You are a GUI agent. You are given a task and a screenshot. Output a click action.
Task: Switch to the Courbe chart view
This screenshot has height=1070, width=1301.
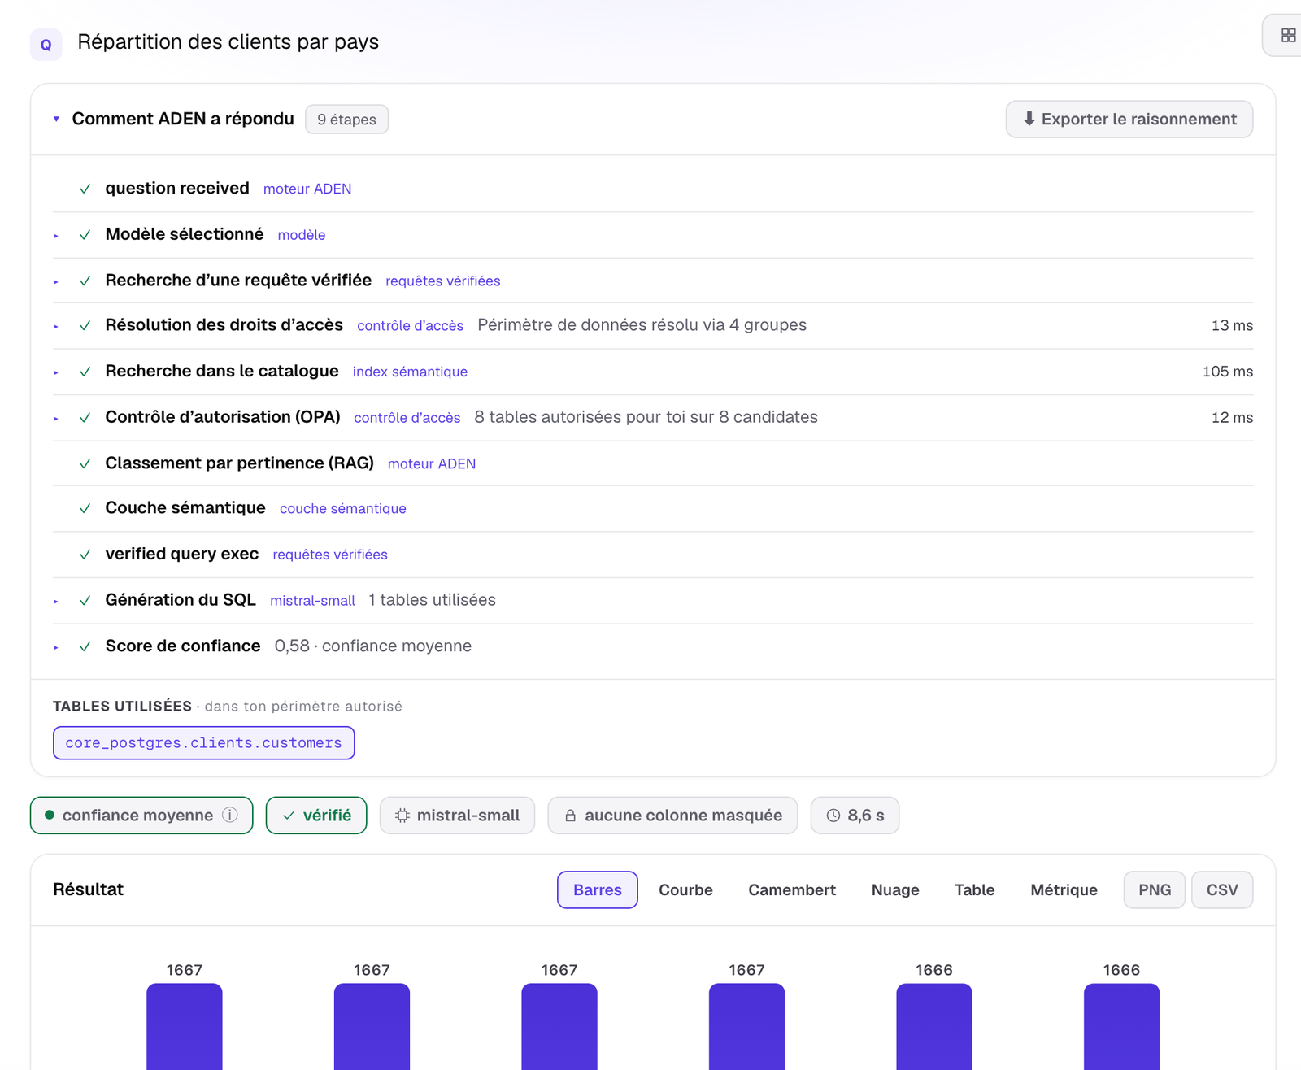(685, 889)
